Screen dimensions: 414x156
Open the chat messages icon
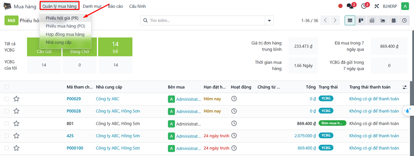(350, 6)
